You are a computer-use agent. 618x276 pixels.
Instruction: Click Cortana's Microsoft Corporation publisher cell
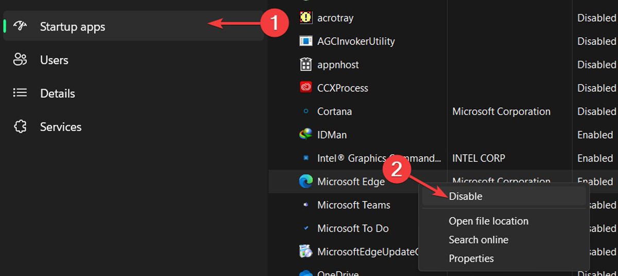tap(501, 111)
